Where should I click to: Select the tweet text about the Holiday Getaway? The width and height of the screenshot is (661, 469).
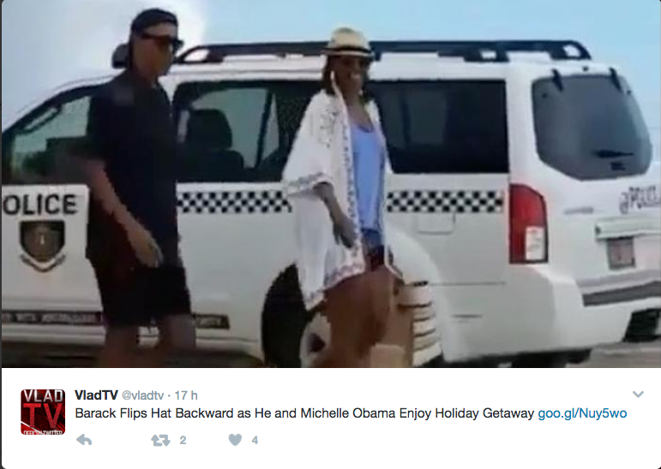(304, 413)
